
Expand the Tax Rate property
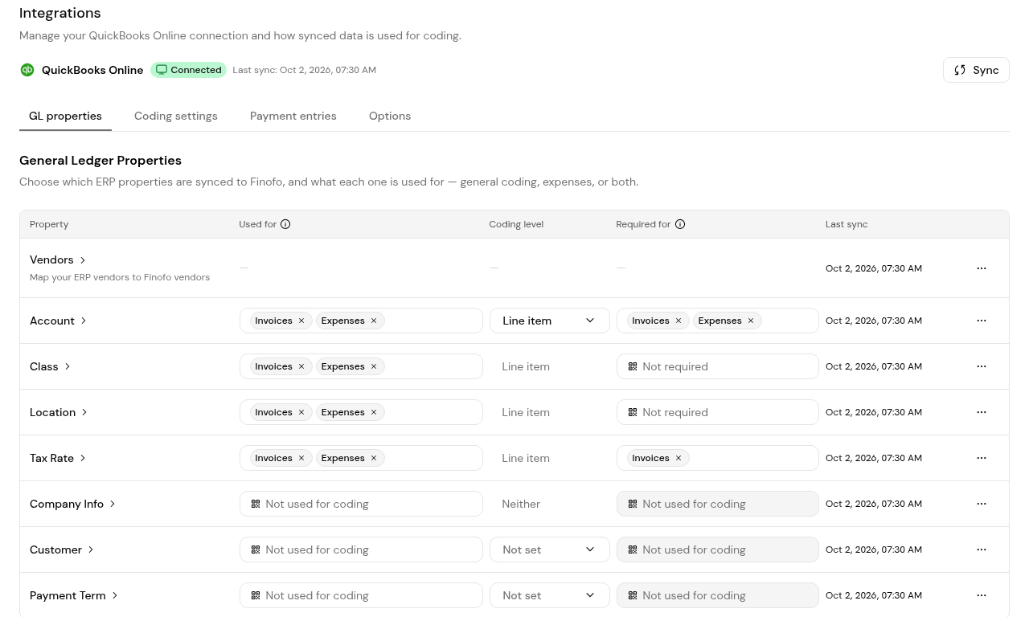click(x=58, y=458)
